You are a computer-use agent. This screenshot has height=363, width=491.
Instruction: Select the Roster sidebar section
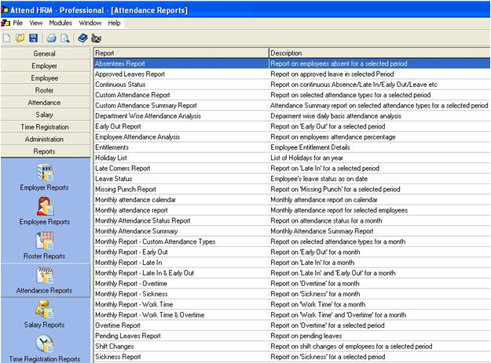point(46,90)
